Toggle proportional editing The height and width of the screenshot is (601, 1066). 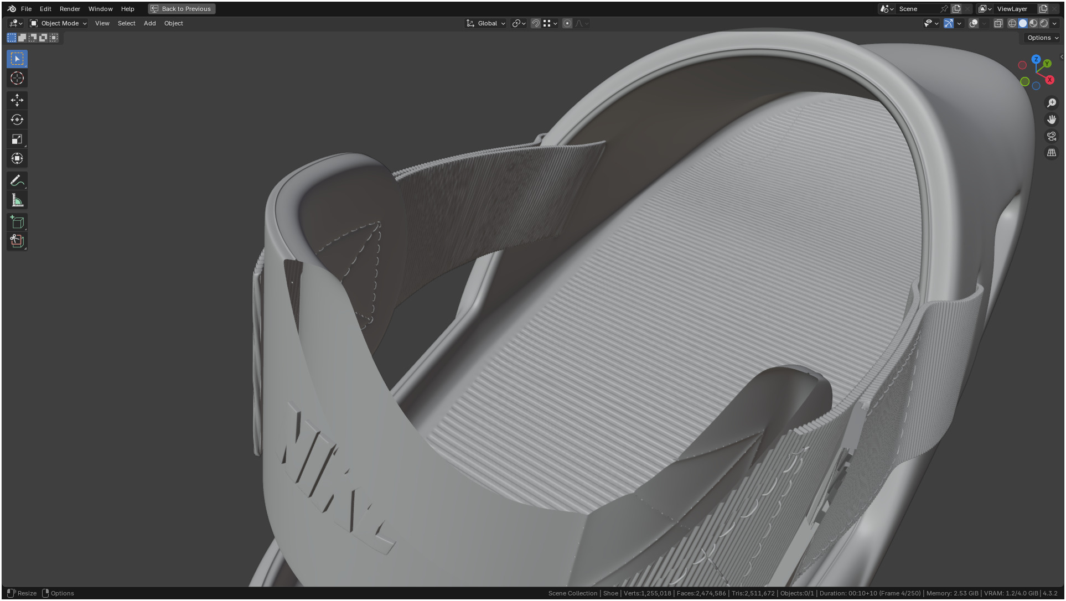(x=567, y=23)
